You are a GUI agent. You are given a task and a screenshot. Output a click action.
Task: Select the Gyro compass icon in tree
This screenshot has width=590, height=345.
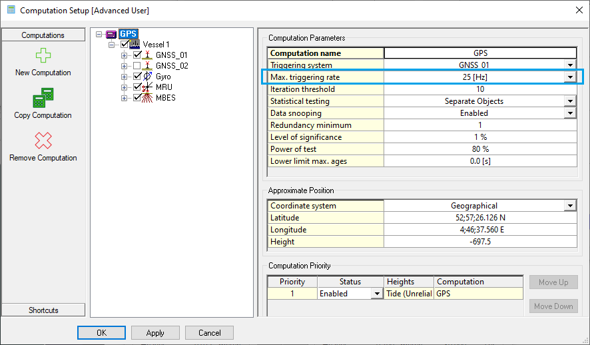point(148,77)
